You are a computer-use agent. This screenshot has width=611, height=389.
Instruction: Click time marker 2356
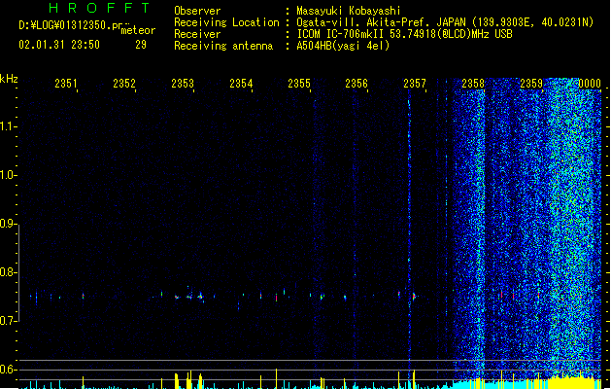(x=356, y=84)
